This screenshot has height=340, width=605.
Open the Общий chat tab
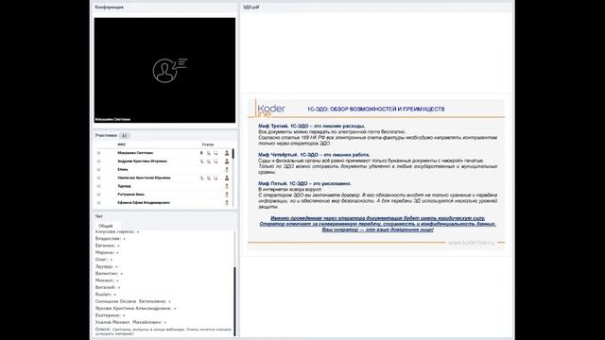[106, 226]
